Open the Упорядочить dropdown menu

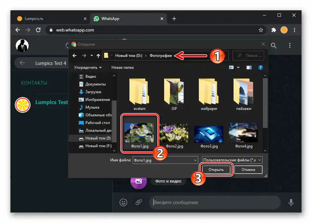[88, 67]
